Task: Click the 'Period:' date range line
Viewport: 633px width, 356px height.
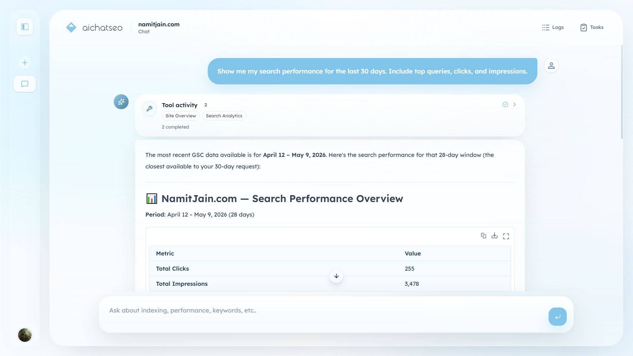Action: (x=200, y=215)
